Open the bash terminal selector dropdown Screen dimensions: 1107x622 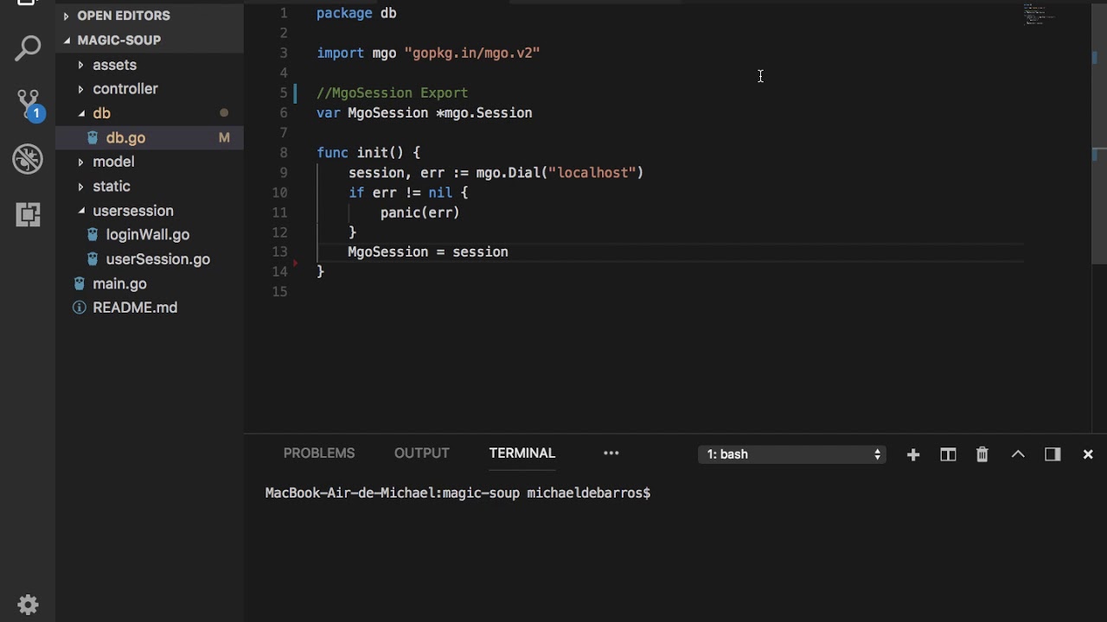click(x=792, y=454)
